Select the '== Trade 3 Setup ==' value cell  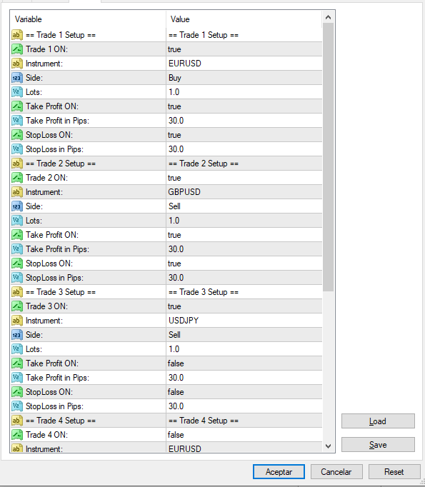(x=244, y=292)
